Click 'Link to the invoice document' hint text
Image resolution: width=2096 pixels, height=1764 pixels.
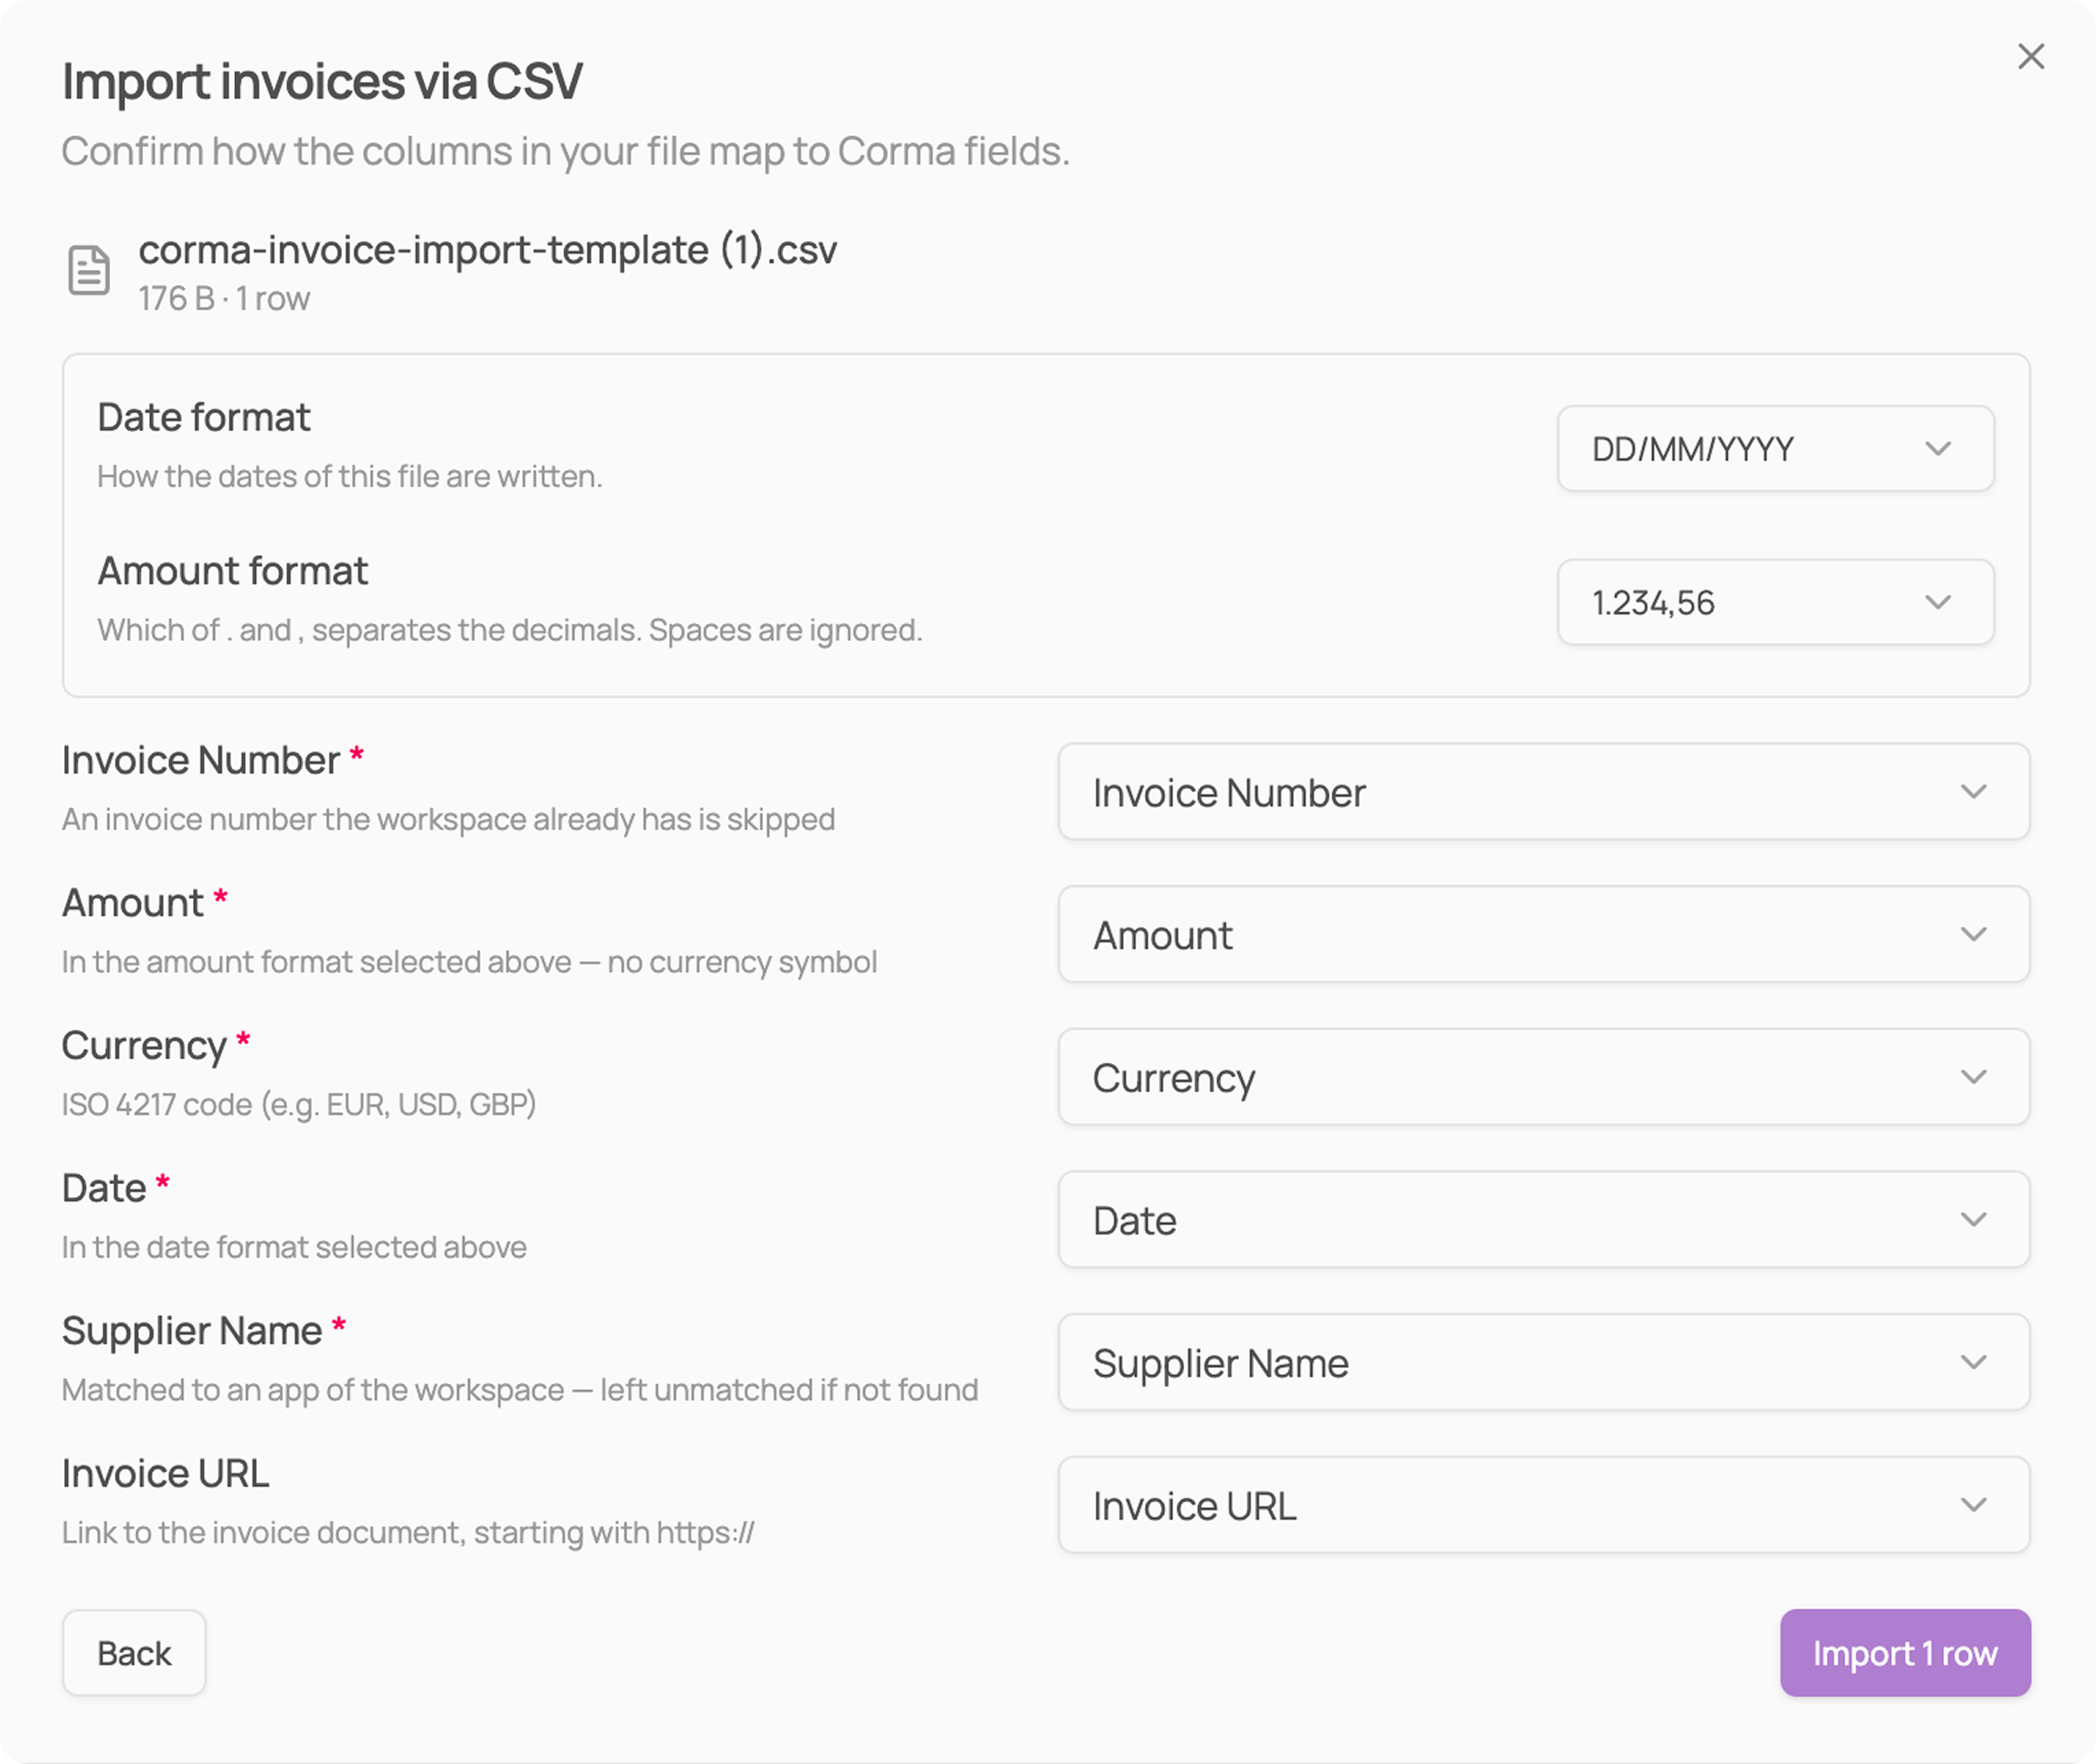point(408,1533)
